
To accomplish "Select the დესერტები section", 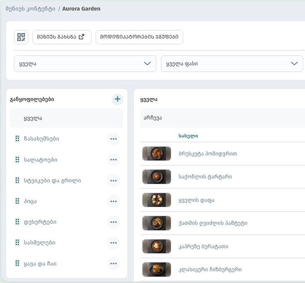I will pyautogui.click(x=40, y=222).
